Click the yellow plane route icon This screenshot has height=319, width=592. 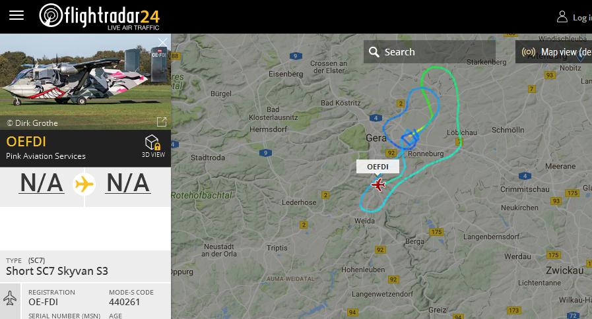(x=84, y=184)
